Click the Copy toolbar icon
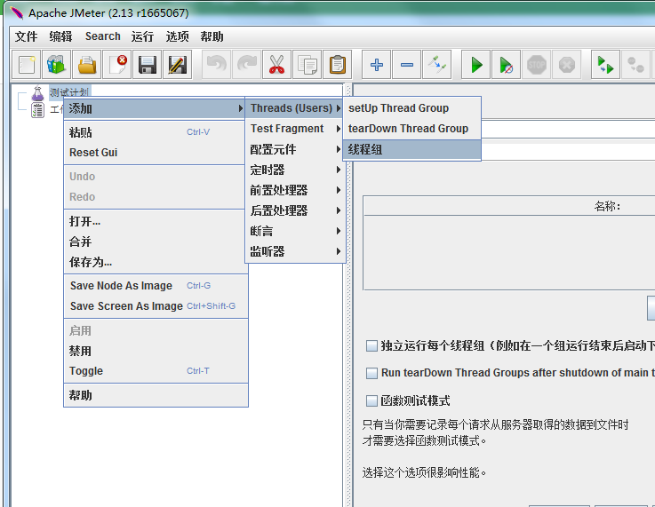 click(x=307, y=65)
